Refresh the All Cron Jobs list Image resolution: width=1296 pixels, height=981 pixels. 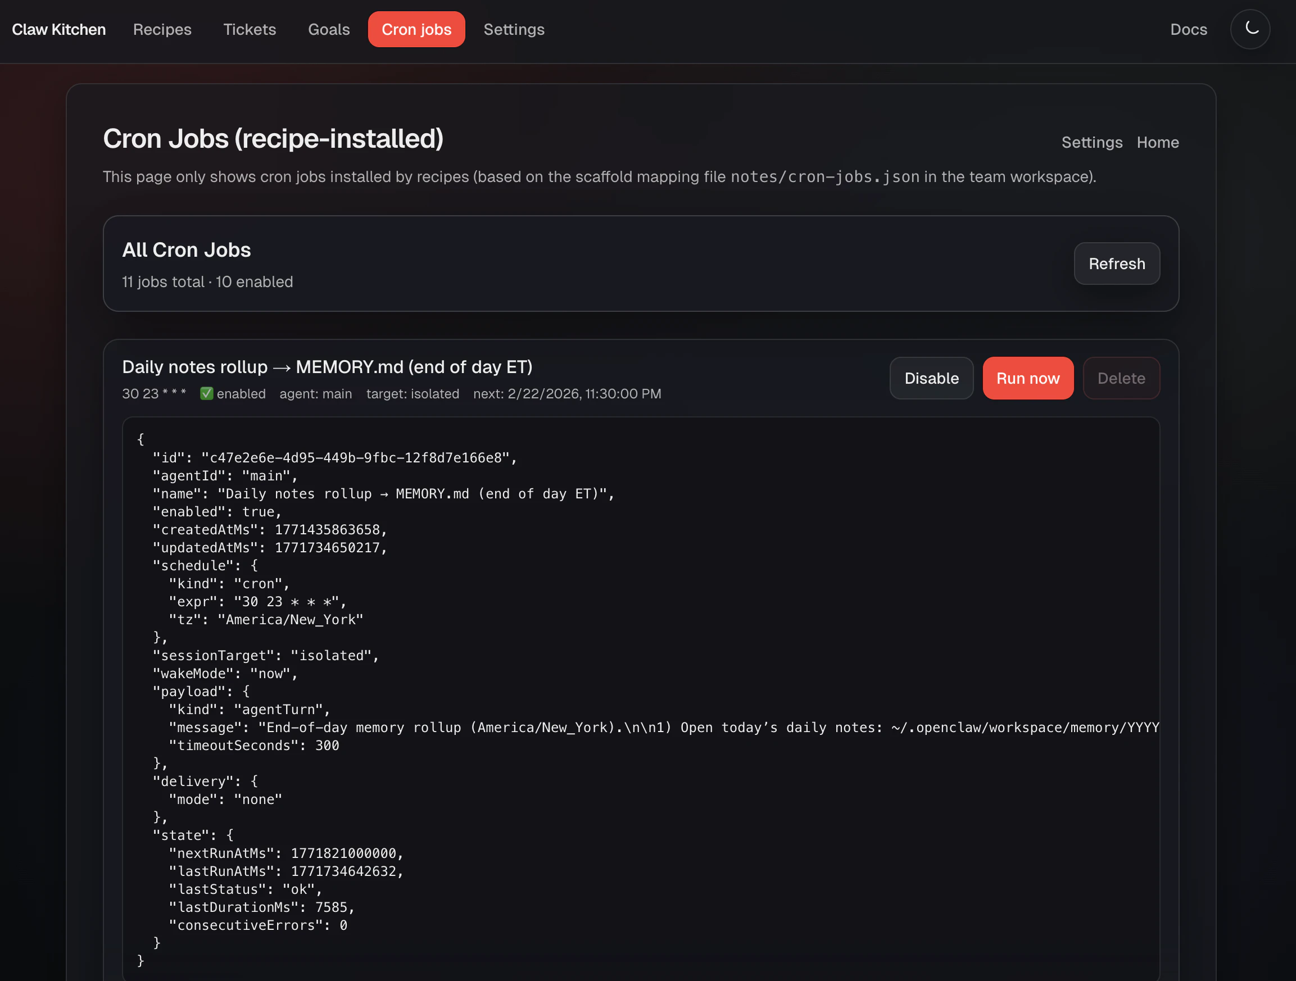(1116, 264)
